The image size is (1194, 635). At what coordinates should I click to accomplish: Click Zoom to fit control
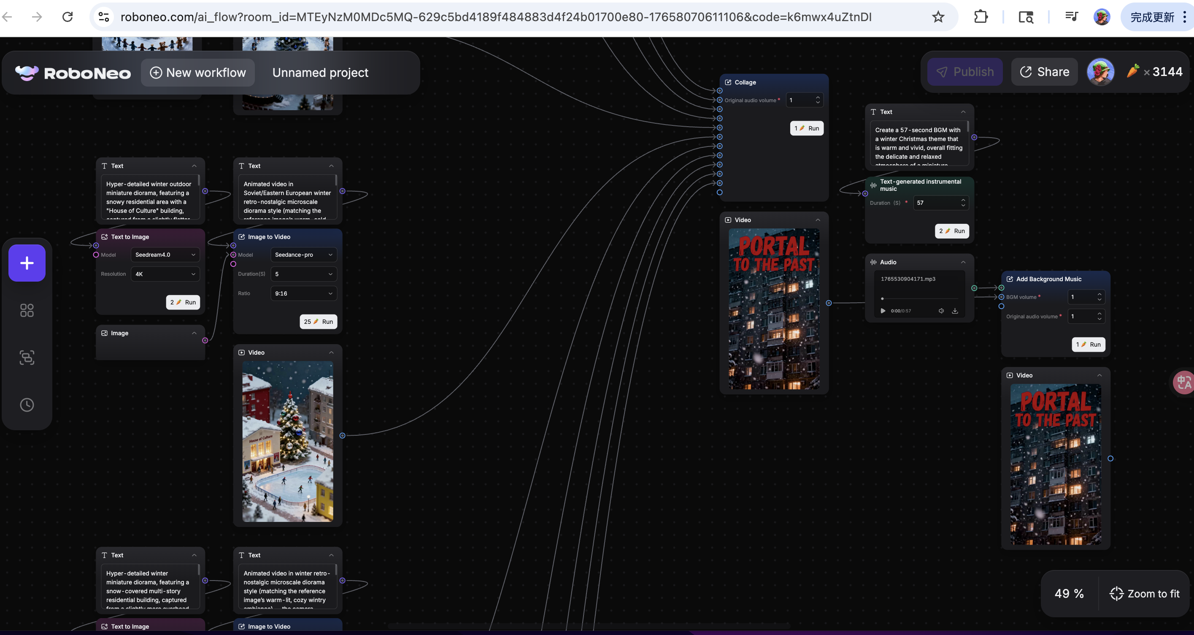tap(1144, 594)
